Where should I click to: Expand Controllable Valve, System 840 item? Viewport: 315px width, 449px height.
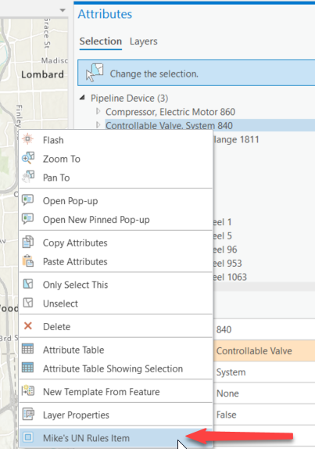click(98, 125)
